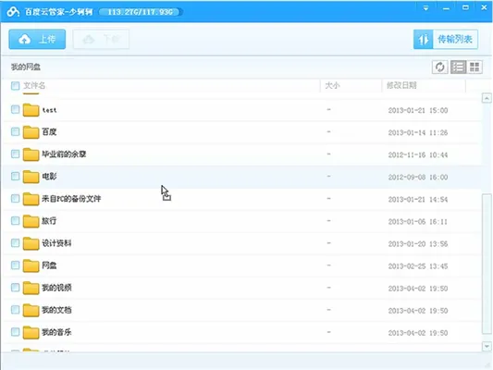Sort by the 大小 column header
This screenshot has height=370, width=493.
pos(332,85)
